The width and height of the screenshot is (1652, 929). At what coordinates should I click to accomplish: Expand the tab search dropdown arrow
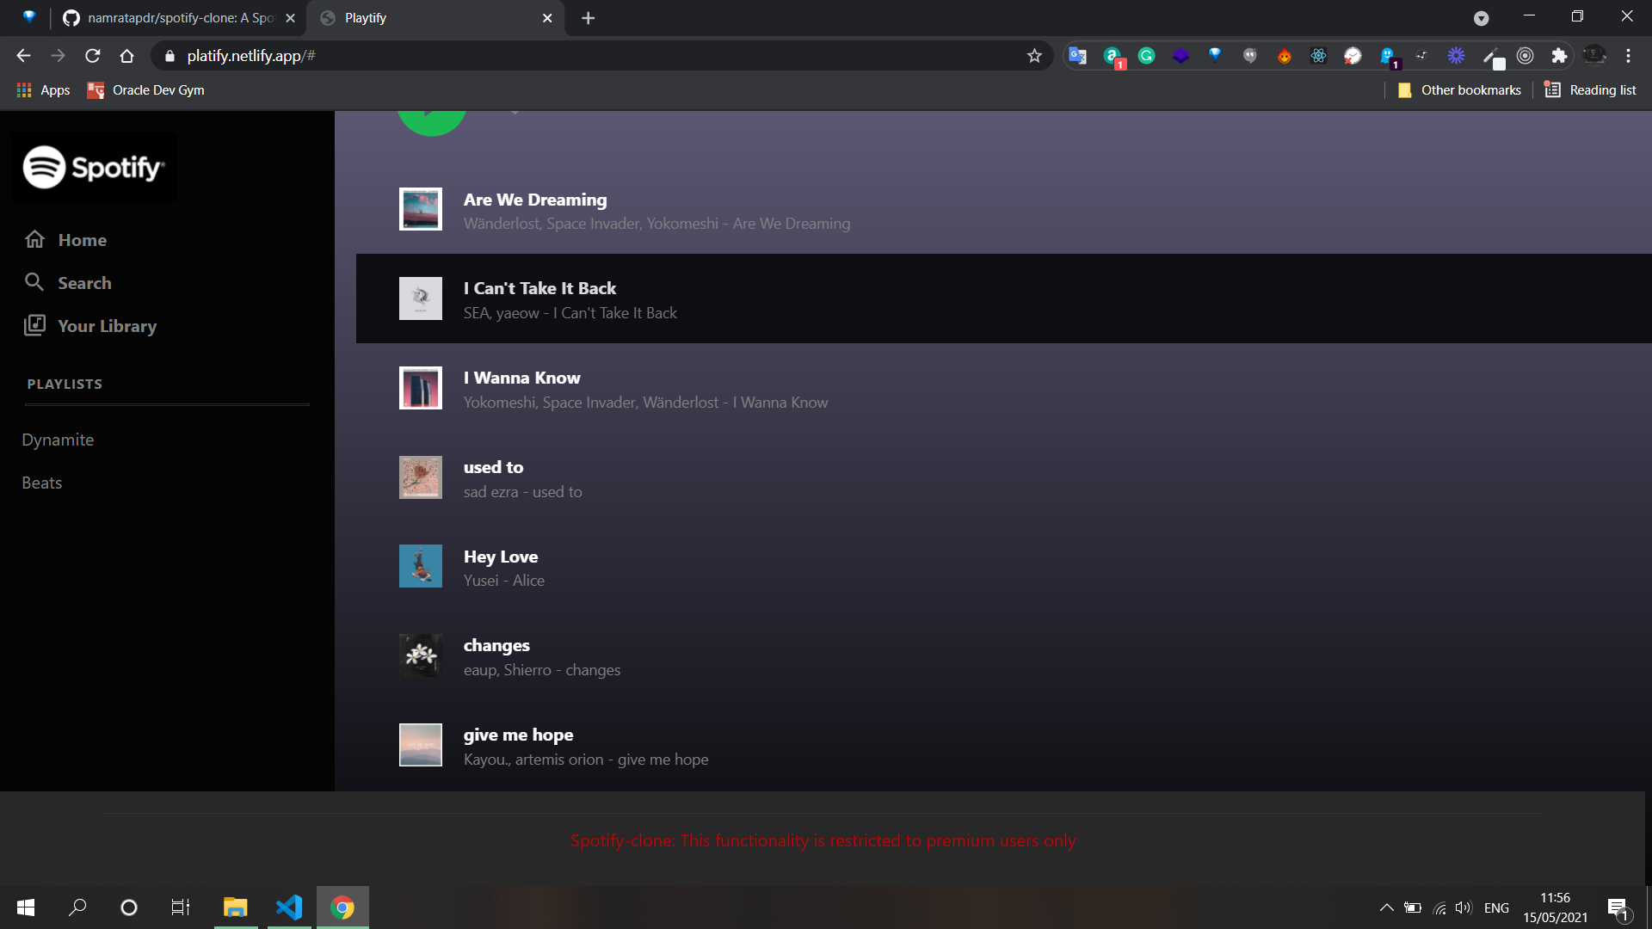[1481, 18]
